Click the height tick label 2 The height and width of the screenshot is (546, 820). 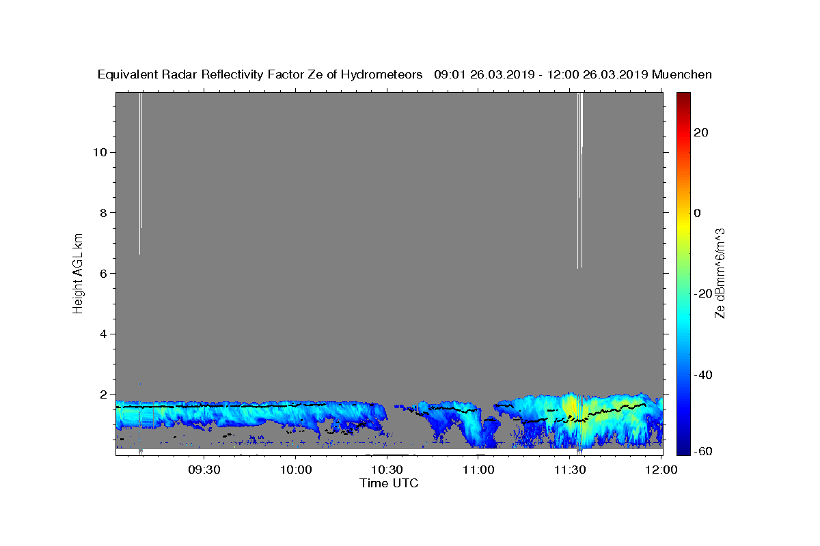(103, 394)
